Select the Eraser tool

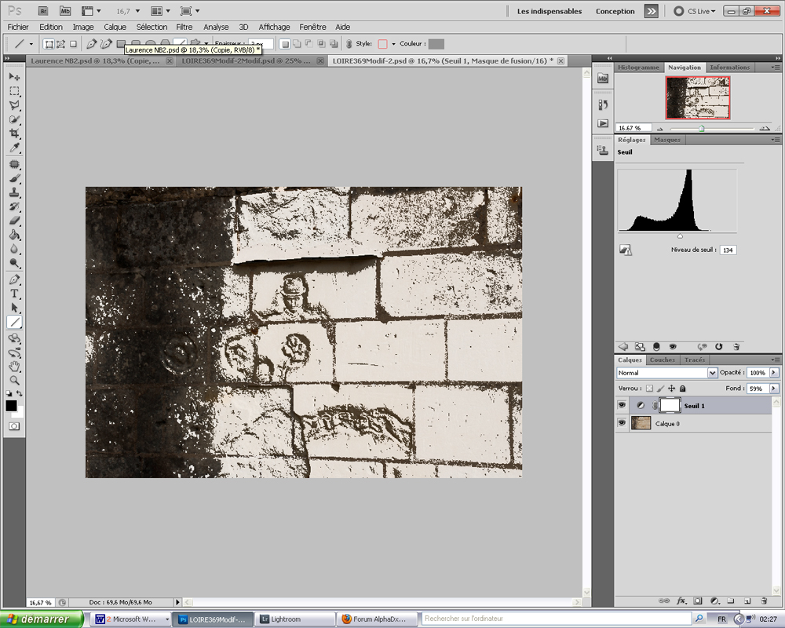pyautogui.click(x=14, y=221)
